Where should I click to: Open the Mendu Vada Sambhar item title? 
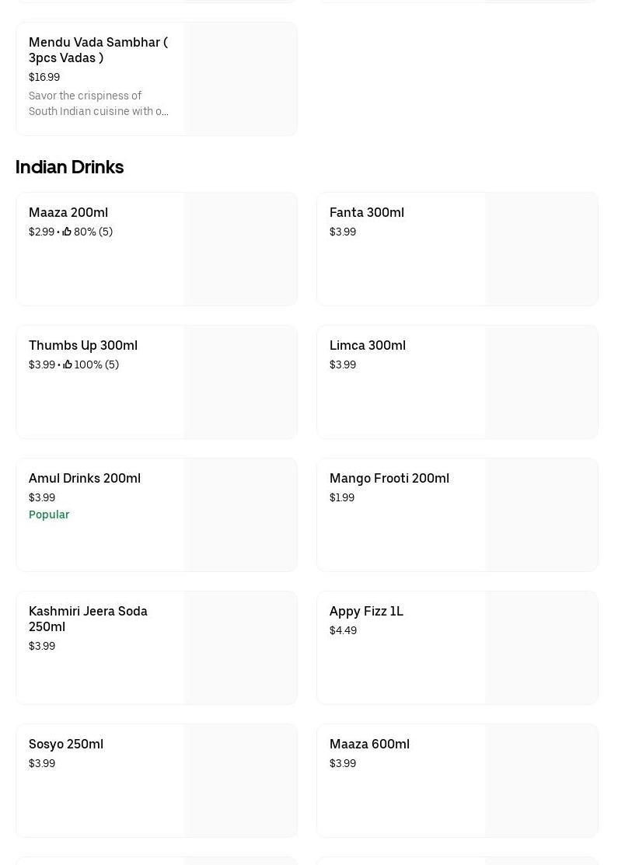[x=98, y=50]
